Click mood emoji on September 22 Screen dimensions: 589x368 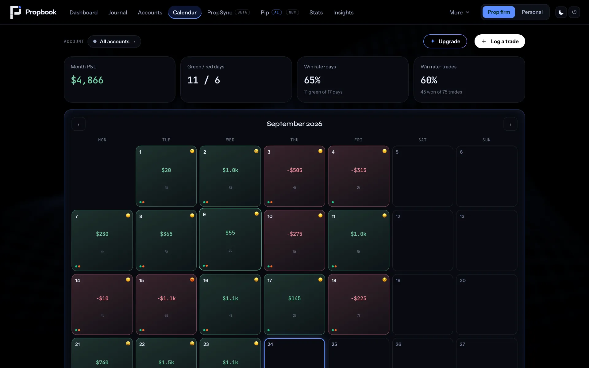192,343
